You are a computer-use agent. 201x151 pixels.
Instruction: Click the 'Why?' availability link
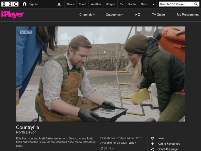click(132, 143)
